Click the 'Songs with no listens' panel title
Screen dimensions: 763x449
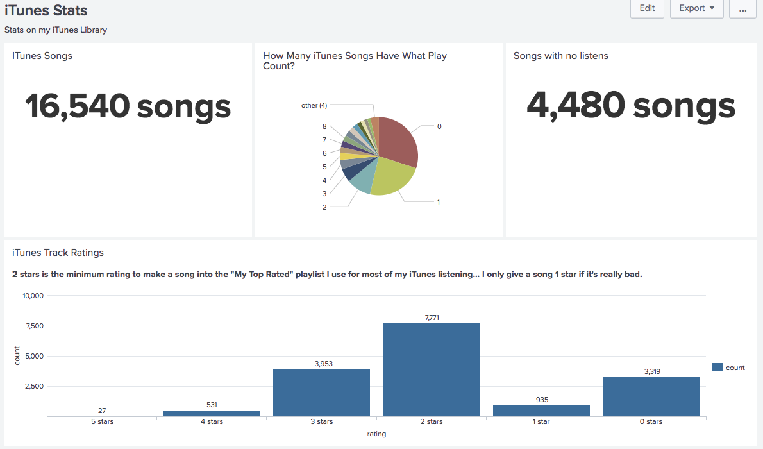560,56
